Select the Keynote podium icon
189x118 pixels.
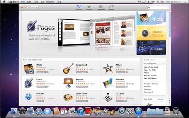(x=68, y=82)
